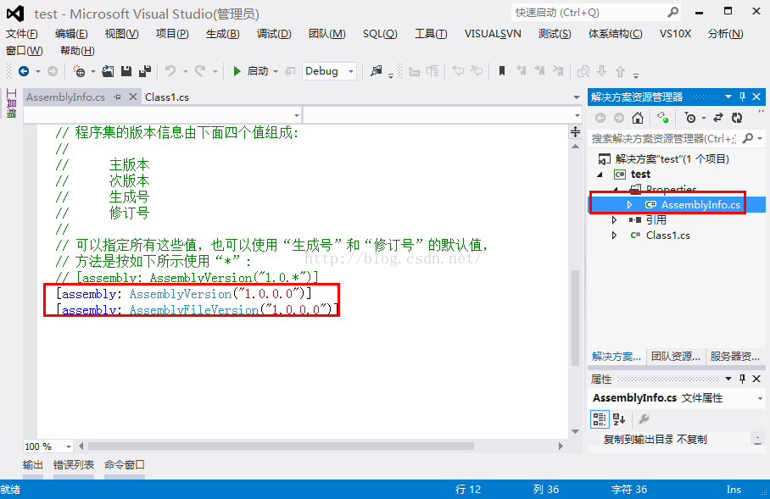Click in the Solution Explorer search box
Image resolution: width=770 pixels, height=499 pixels.
click(x=664, y=138)
